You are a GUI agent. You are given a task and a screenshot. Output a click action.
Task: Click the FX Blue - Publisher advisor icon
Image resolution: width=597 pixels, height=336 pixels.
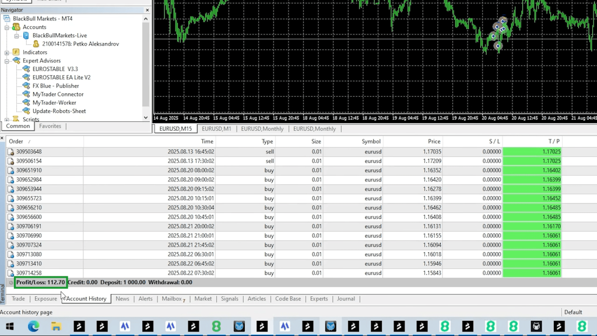pos(26,86)
